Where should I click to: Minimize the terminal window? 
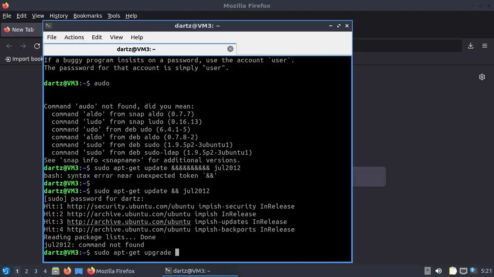point(331,26)
